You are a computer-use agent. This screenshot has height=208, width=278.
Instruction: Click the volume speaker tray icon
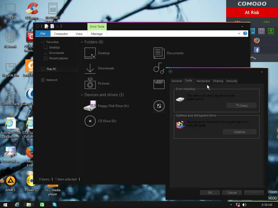(x=244, y=205)
